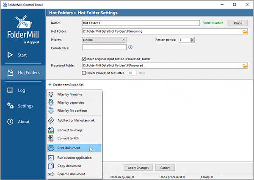Click the 'is stopped' status text
This screenshot has height=180, width=254.
pos(31,42)
